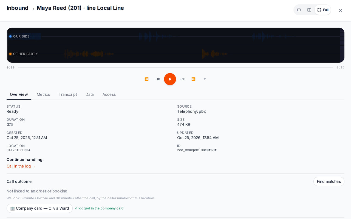Screen dimensions: 351x219
Task: Open the Transcript tab
Action: coord(68,94)
